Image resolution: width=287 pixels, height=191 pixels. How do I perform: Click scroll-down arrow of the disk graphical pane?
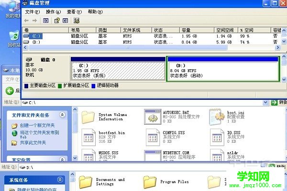(284, 79)
